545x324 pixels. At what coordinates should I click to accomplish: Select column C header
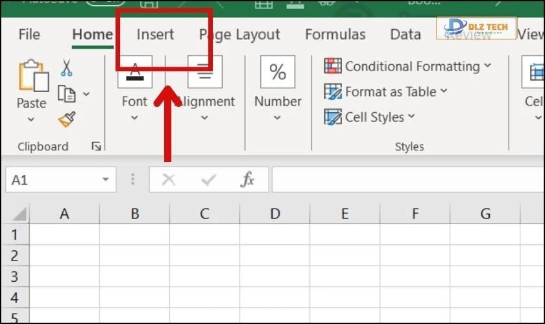204,213
